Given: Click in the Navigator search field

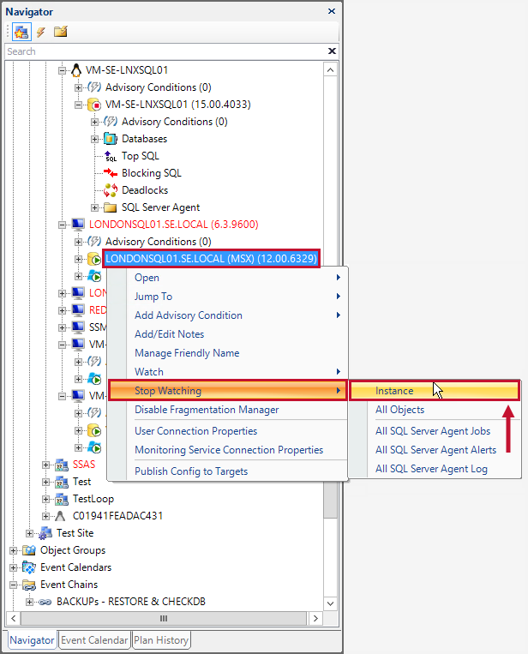Looking at the screenshot, I should tap(163, 51).
